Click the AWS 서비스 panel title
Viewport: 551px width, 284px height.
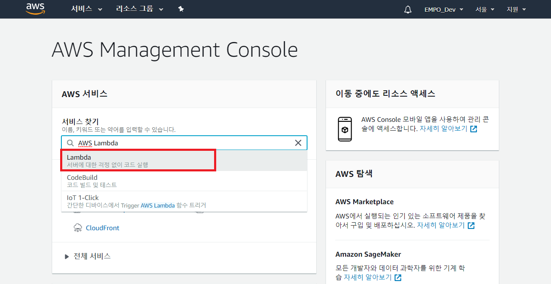coord(85,94)
